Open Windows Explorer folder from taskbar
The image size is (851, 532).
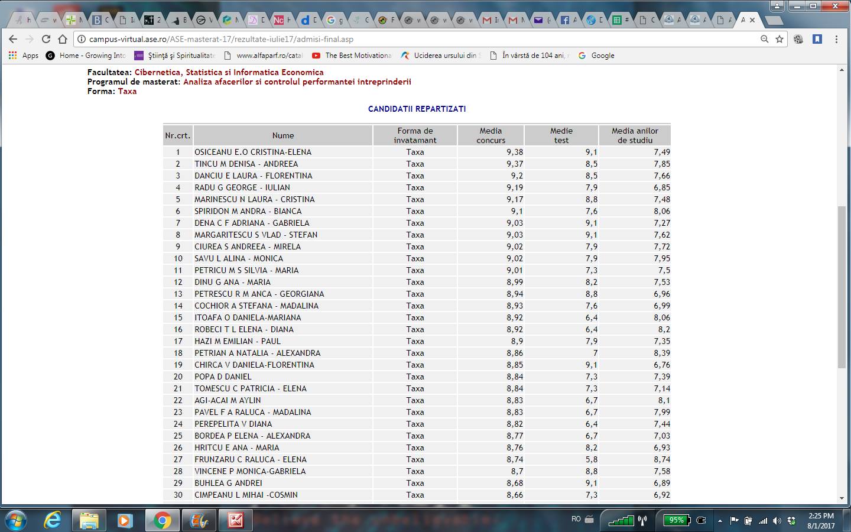[x=89, y=520]
